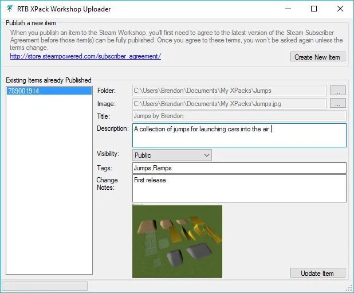Select published item 789001914

(x=49, y=91)
